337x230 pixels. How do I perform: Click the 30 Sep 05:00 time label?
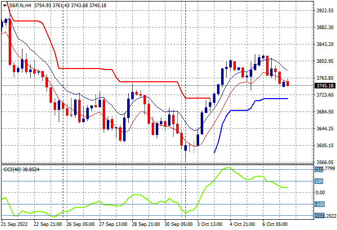(178, 224)
